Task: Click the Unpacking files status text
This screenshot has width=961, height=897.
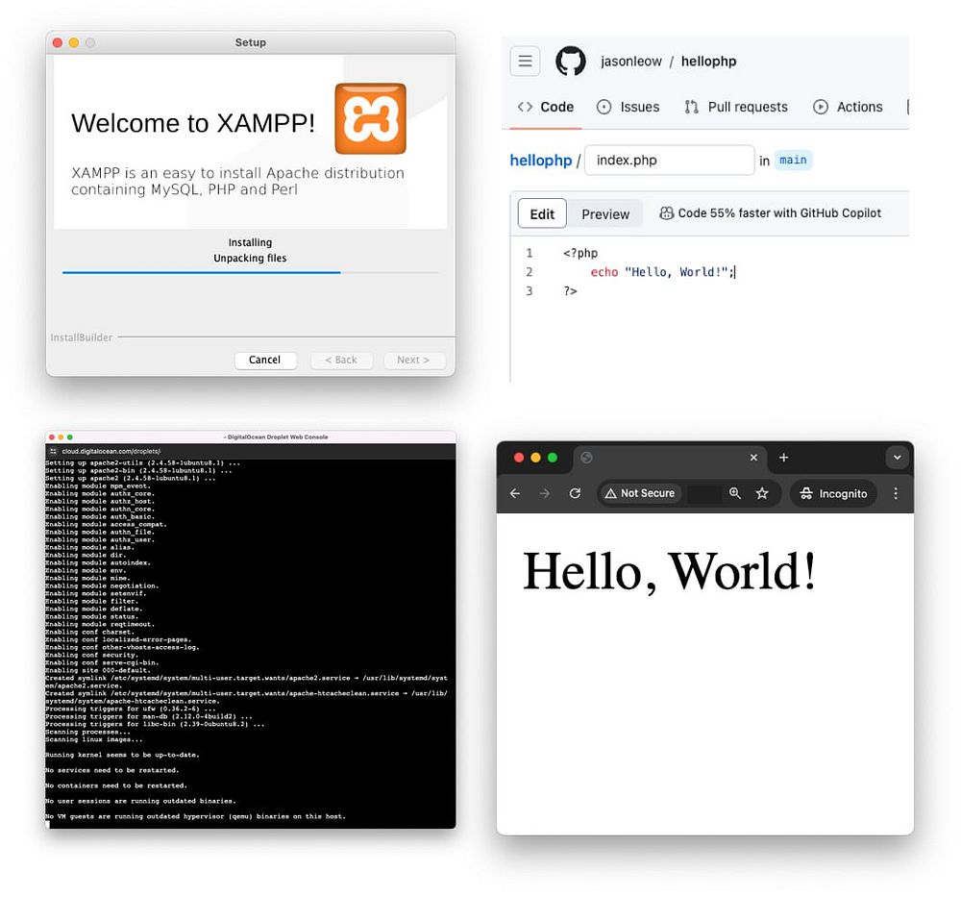Action: 250,258
